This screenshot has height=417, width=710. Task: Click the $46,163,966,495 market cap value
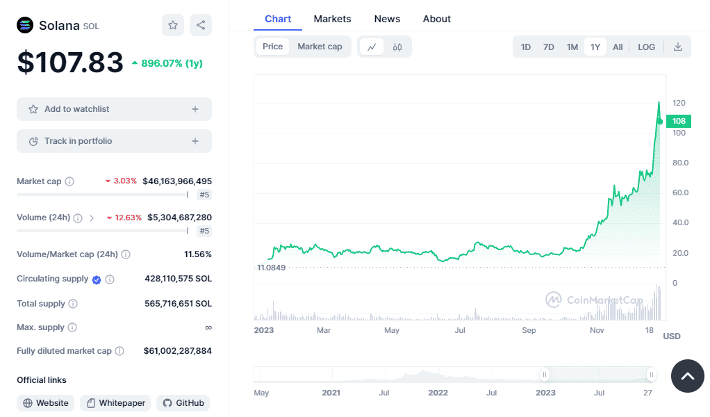[177, 181]
